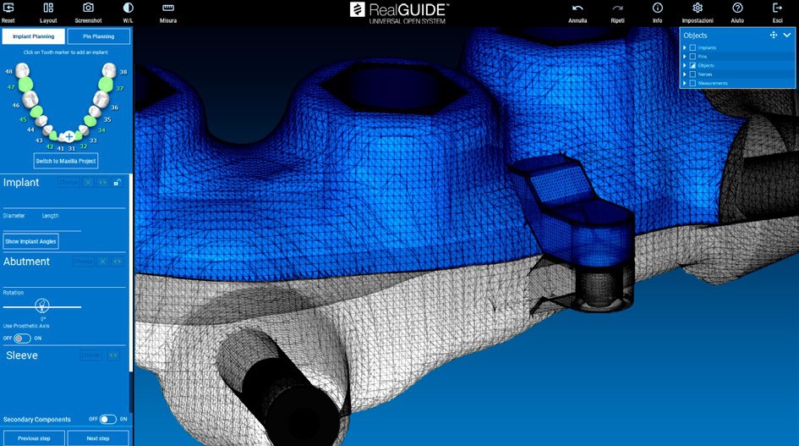Click the Rotation slider handle
This screenshot has height=446, width=799.
click(41, 306)
